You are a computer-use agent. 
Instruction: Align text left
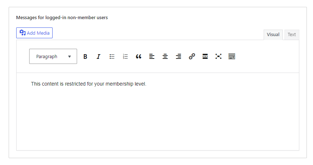[152, 57]
